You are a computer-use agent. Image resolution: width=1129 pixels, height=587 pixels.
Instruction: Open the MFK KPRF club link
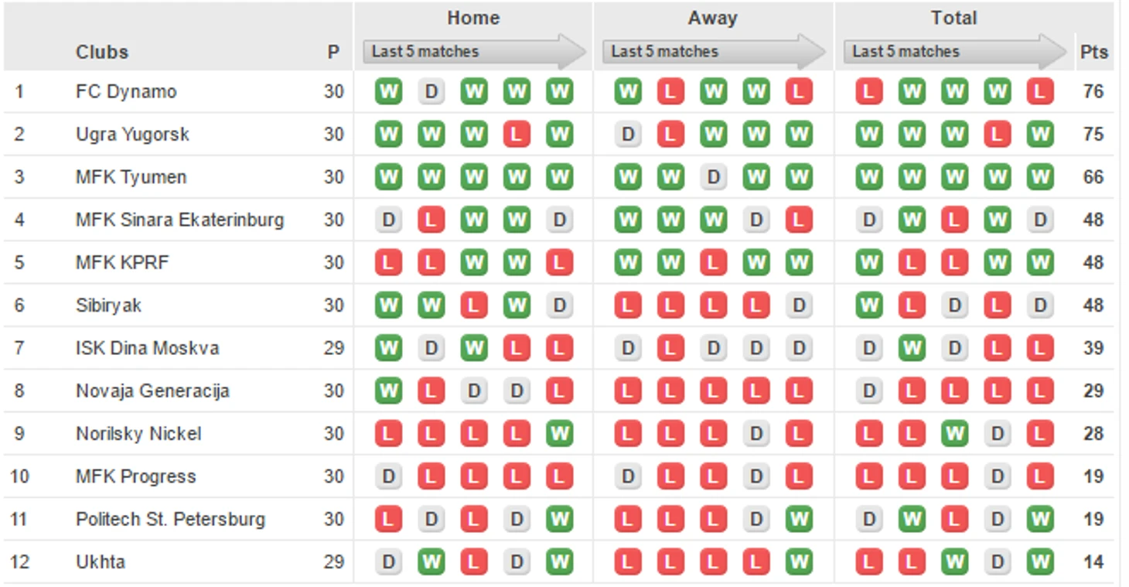(x=122, y=263)
